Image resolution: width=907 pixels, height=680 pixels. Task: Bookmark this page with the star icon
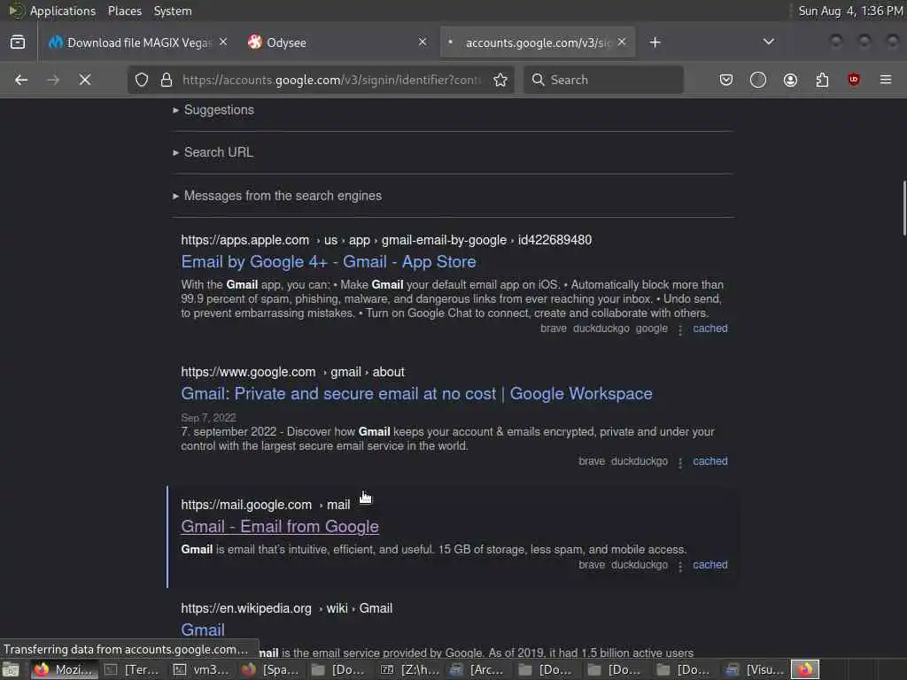[500, 80]
